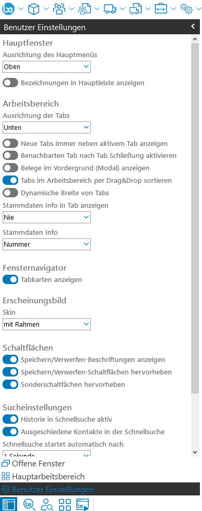Open the briefcase icon in top bar
202x511 pixels.
coord(161,9)
